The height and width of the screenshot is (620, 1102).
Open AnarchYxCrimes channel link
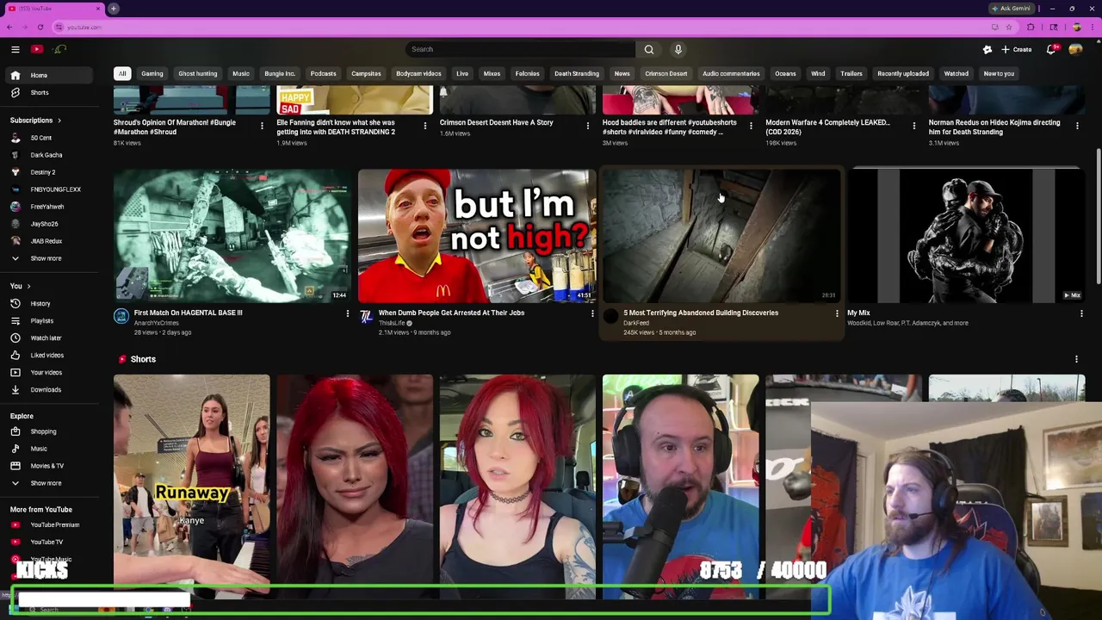[156, 323]
